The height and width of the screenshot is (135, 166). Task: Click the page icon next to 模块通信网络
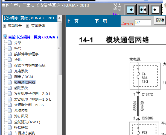pyautogui.click(x=10, y=82)
